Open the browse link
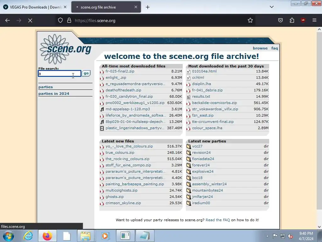 [260, 48]
